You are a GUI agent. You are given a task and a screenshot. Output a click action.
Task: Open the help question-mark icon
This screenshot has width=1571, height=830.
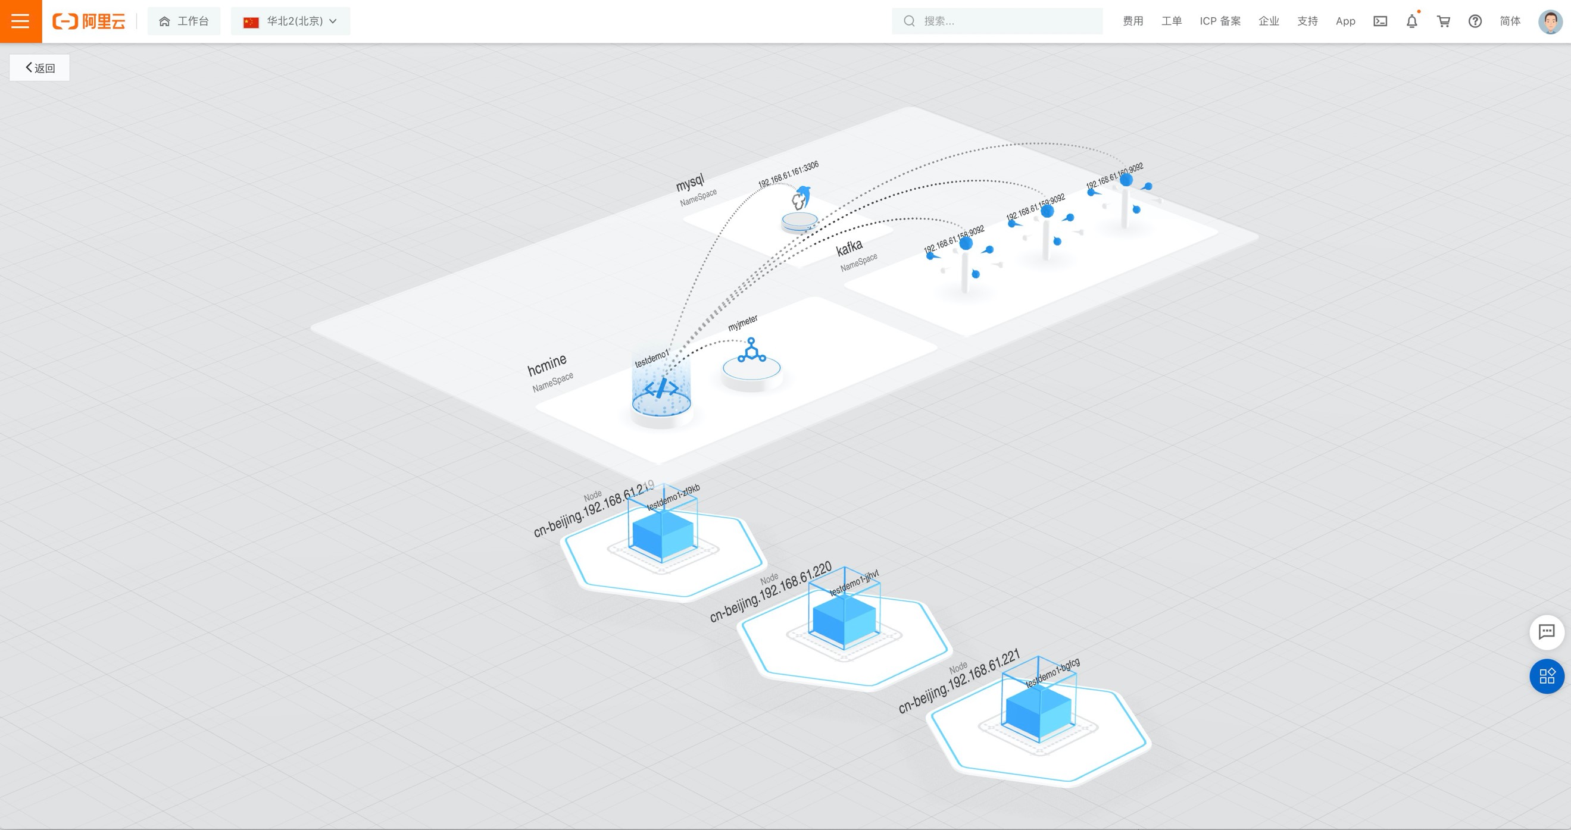pyautogui.click(x=1475, y=21)
